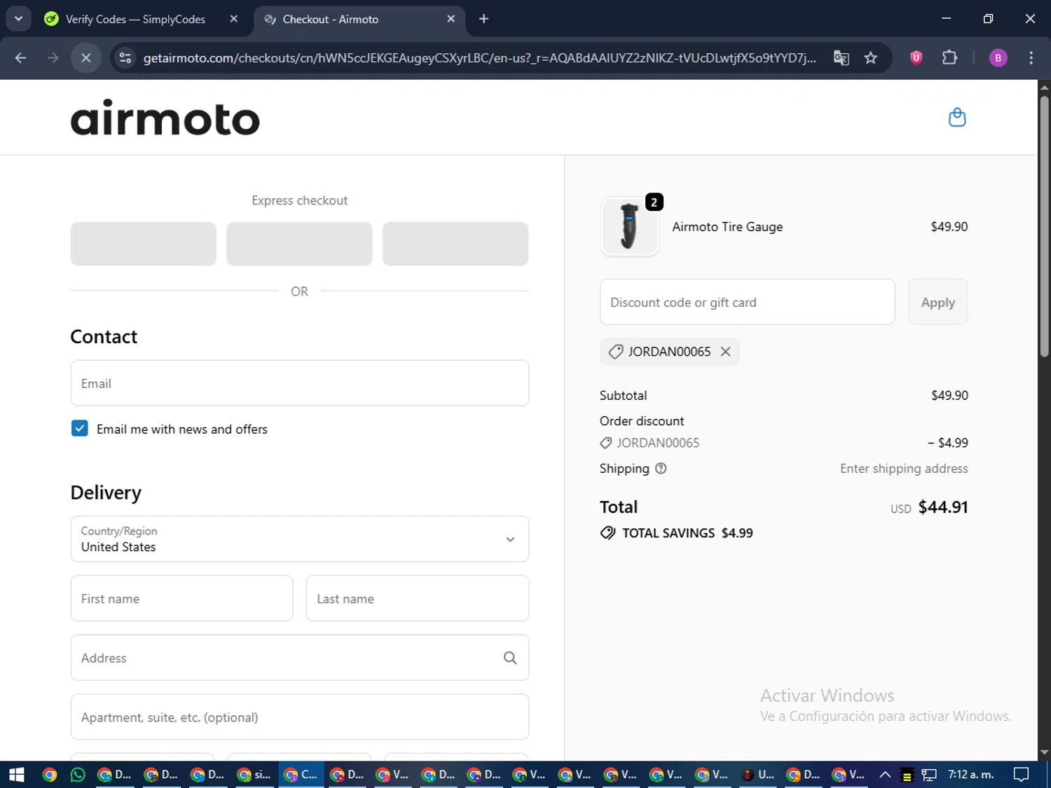
Task: Click the quantity badge '2' on product
Action: click(654, 202)
